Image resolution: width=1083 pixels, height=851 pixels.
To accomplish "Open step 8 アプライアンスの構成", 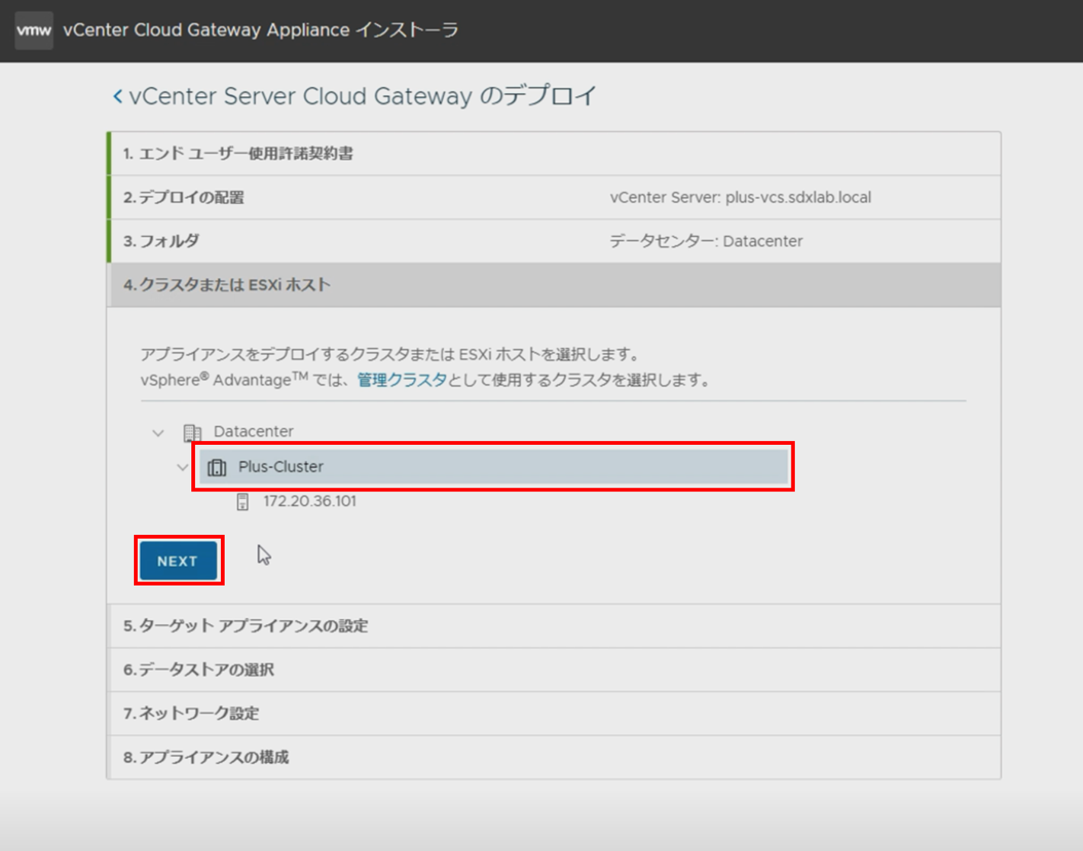I will coord(554,757).
